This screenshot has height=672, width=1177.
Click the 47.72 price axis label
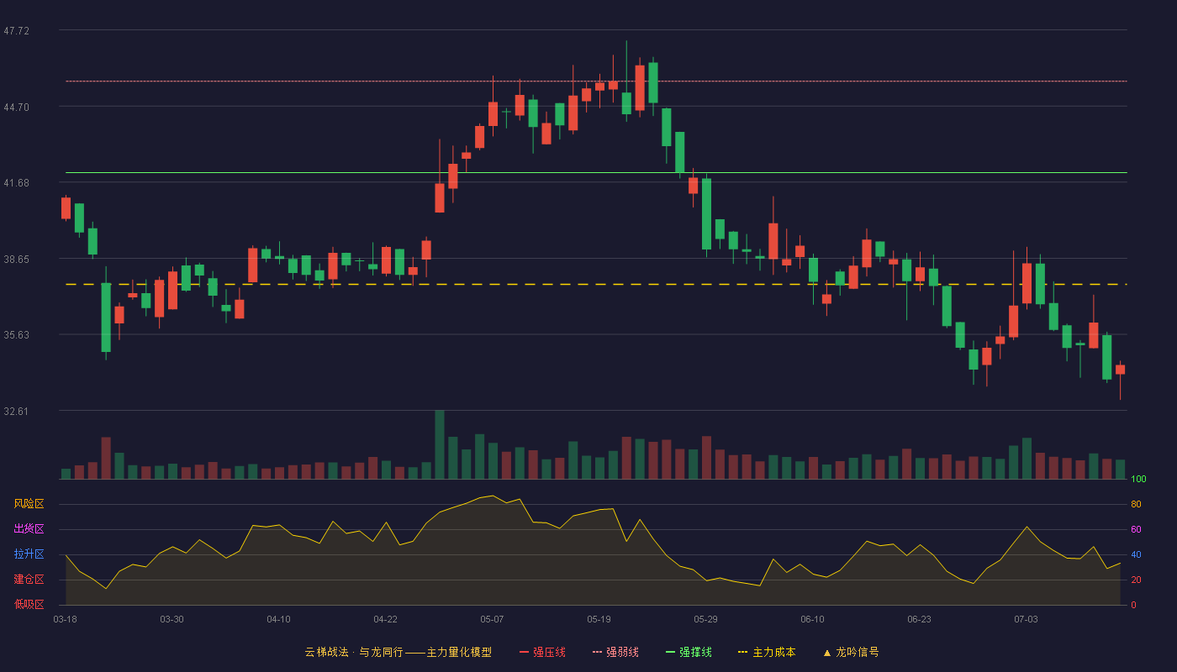(17, 31)
